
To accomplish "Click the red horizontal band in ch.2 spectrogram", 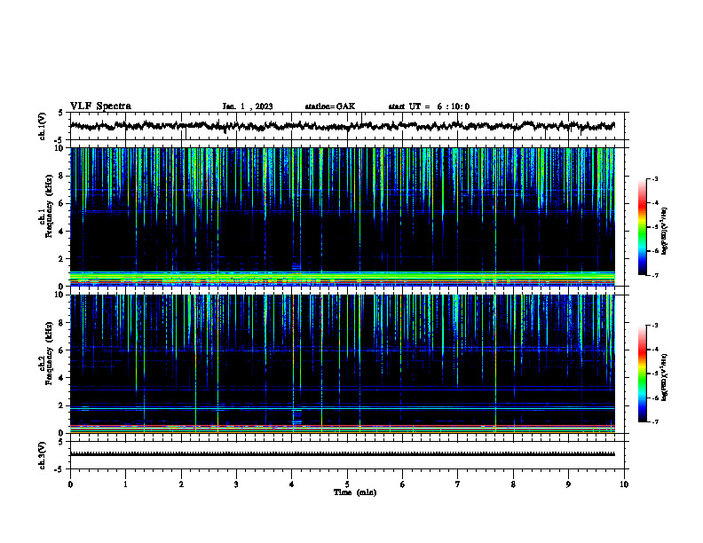I will click(342, 426).
